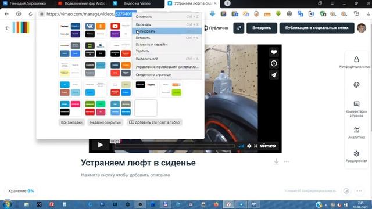Screen dimensions: 372x209
Task: Open All bookmarks (Все закладки)
Action: (71, 122)
